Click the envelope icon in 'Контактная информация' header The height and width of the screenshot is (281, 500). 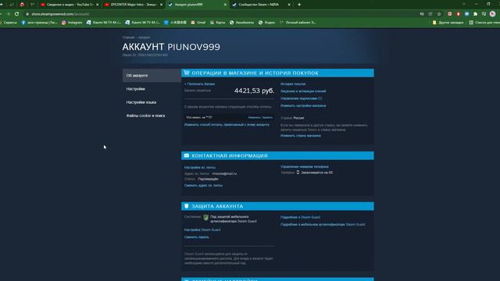[x=187, y=155]
